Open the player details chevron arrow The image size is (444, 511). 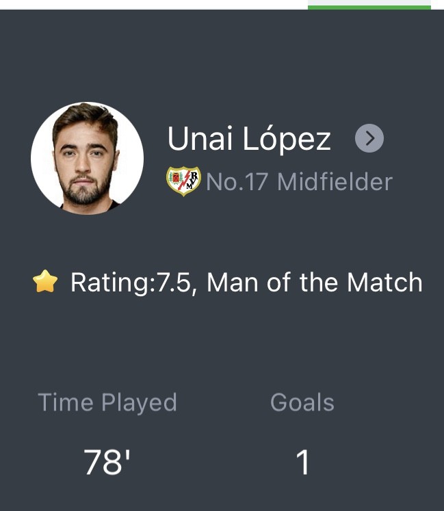tap(369, 139)
